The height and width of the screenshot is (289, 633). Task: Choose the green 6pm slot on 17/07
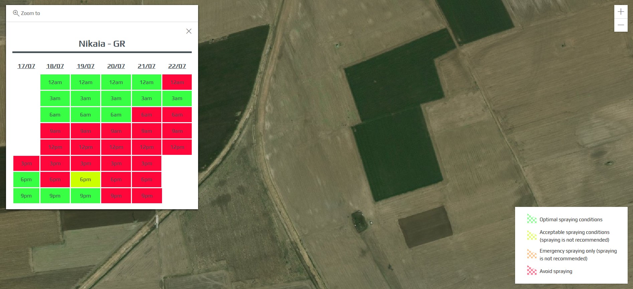[26, 180]
